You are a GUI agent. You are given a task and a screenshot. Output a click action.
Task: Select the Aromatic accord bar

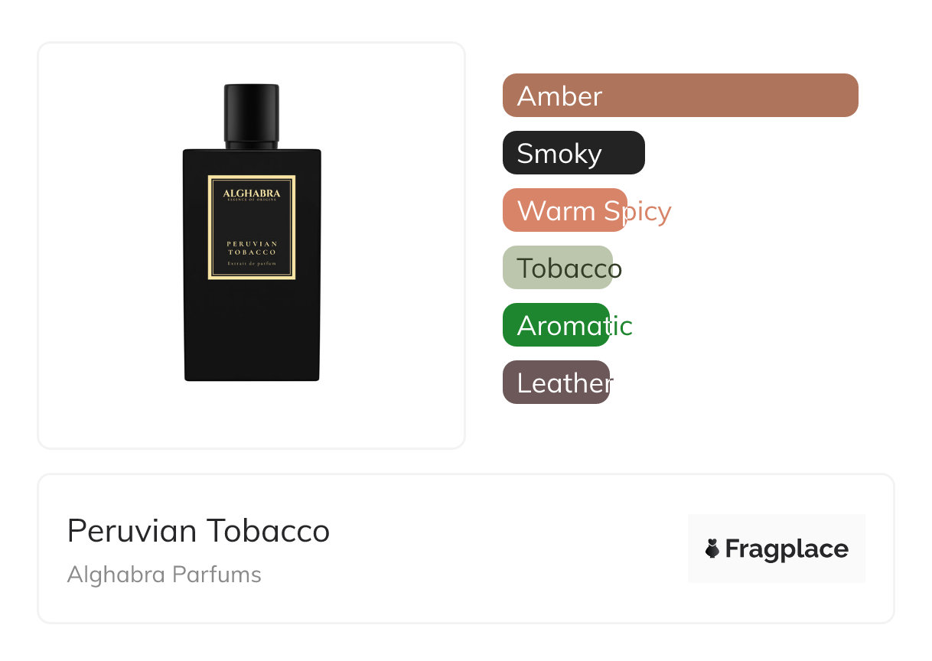556,325
